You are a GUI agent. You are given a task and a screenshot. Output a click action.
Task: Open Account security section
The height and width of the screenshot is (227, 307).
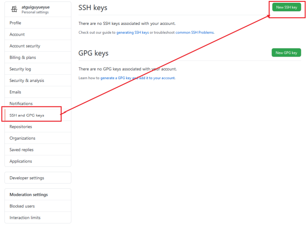[25, 46]
